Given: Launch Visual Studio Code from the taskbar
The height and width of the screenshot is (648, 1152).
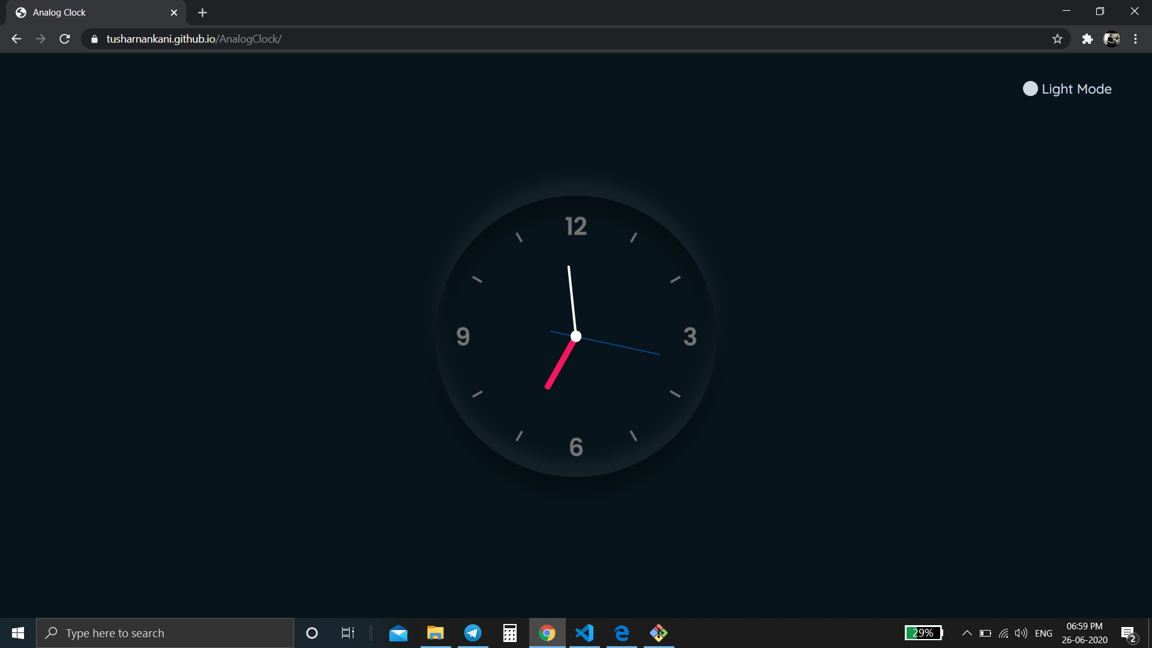Looking at the screenshot, I should 584,632.
